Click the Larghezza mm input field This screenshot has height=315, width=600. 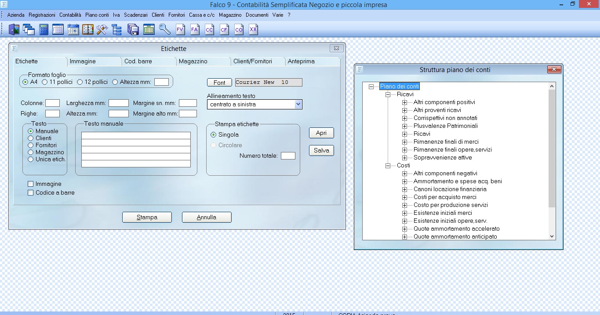(119, 103)
